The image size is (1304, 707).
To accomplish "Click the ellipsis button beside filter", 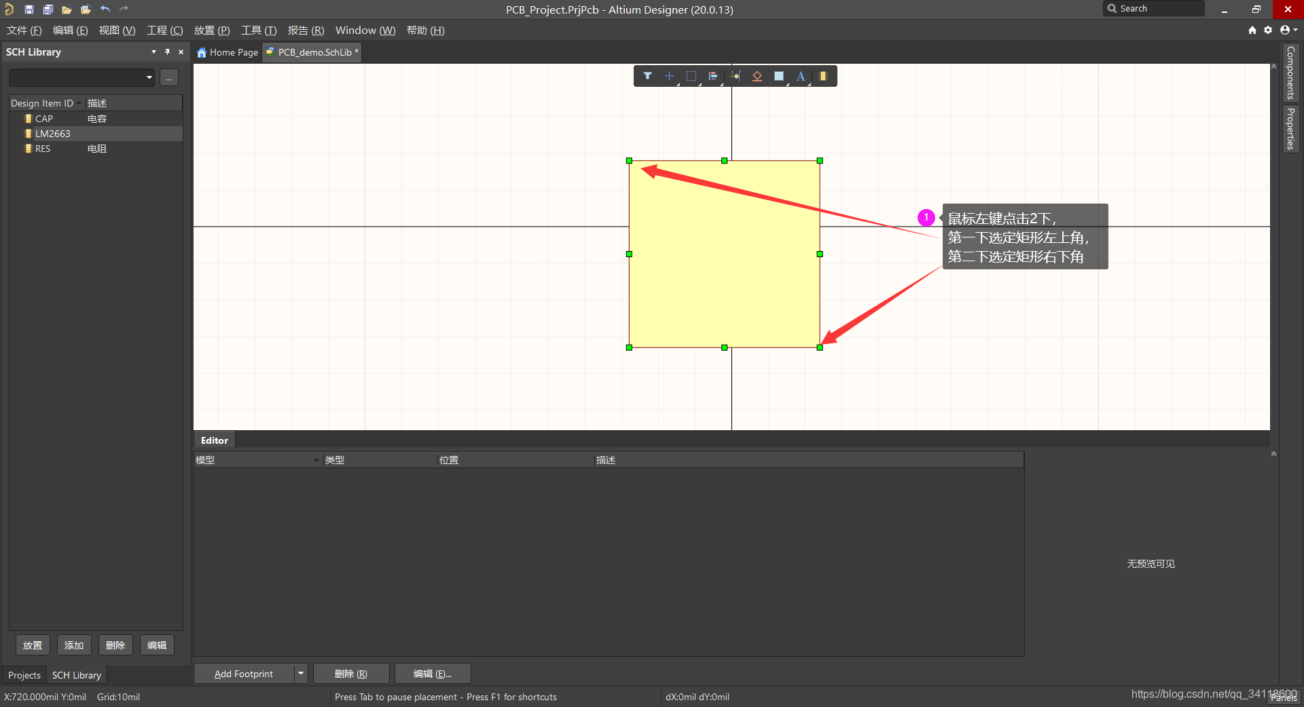I will coord(169,77).
